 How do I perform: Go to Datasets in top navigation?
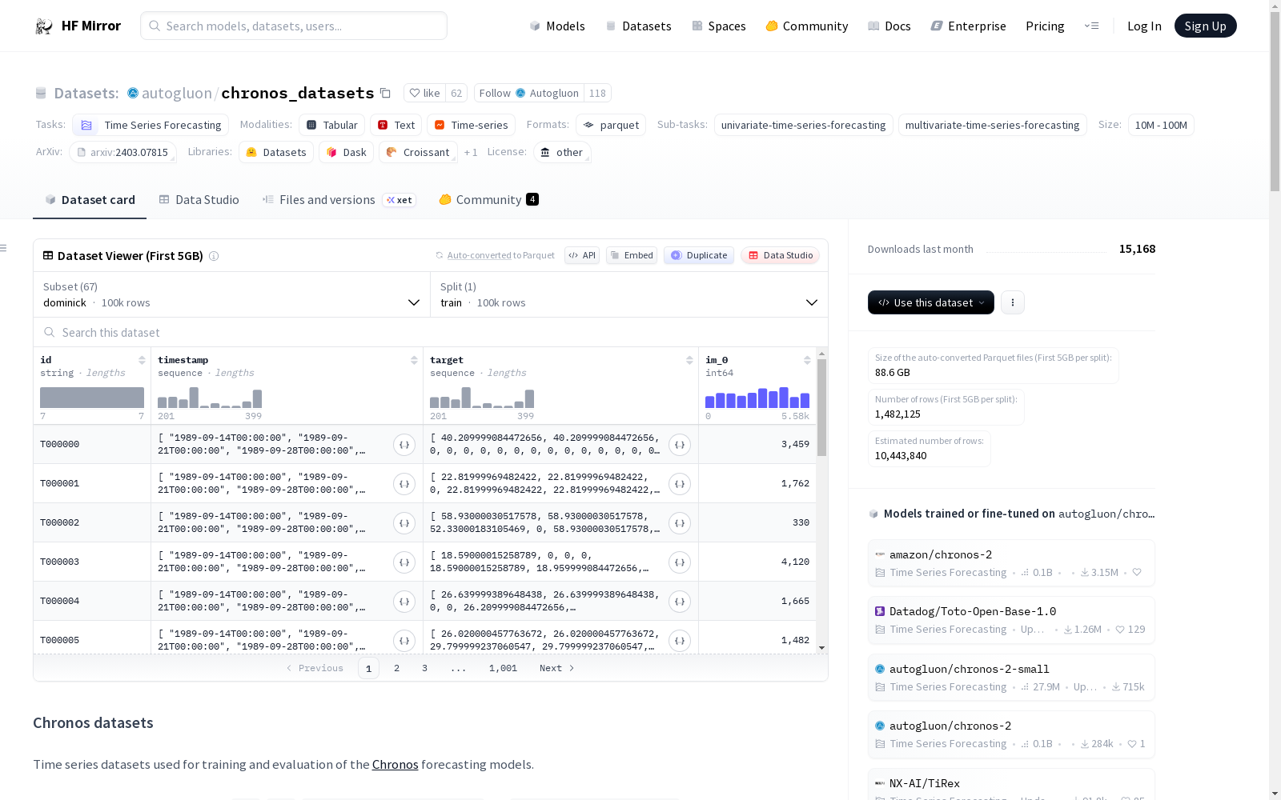pyautogui.click(x=638, y=26)
